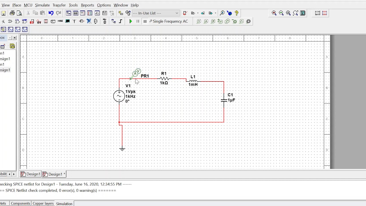This screenshot has height=206, width=366.
Task: Open the Place menu
Action: (17, 5)
